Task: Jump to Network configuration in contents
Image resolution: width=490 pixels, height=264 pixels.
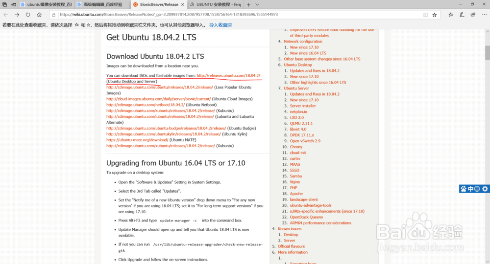Action: [303, 42]
